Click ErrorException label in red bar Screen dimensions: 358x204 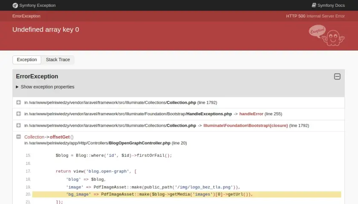point(26,16)
